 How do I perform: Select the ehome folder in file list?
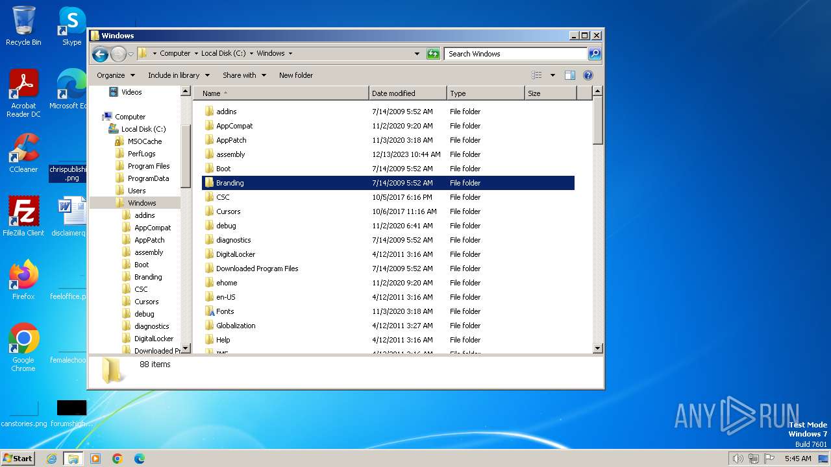pyautogui.click(x=227, y=283)
